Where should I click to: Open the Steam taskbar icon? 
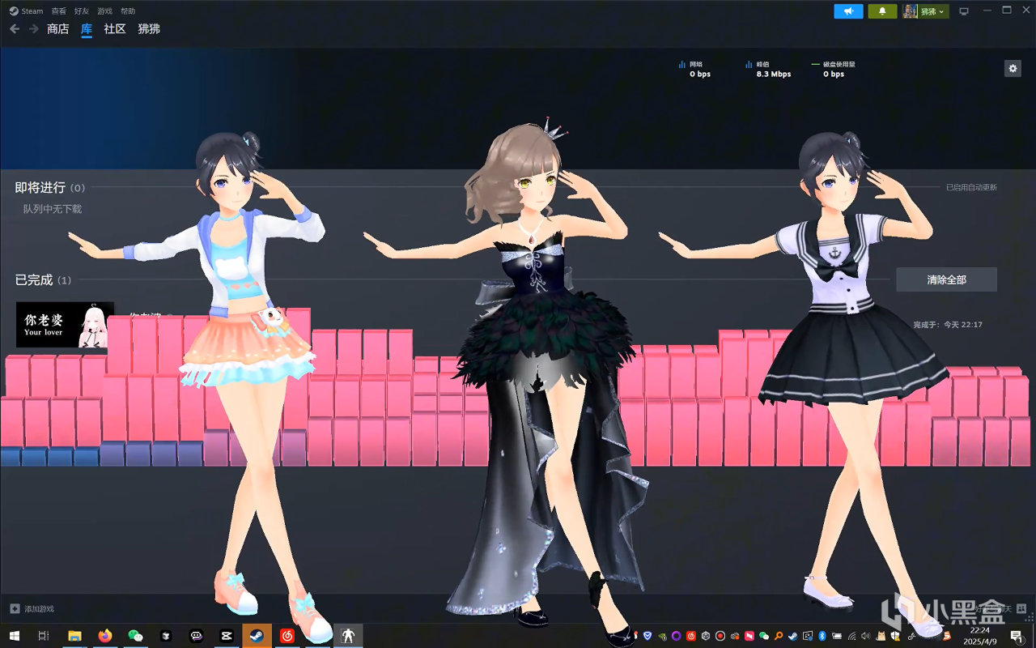tap(257, 636)
